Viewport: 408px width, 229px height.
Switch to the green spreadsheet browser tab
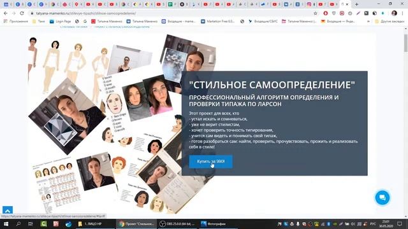(170, 4)
